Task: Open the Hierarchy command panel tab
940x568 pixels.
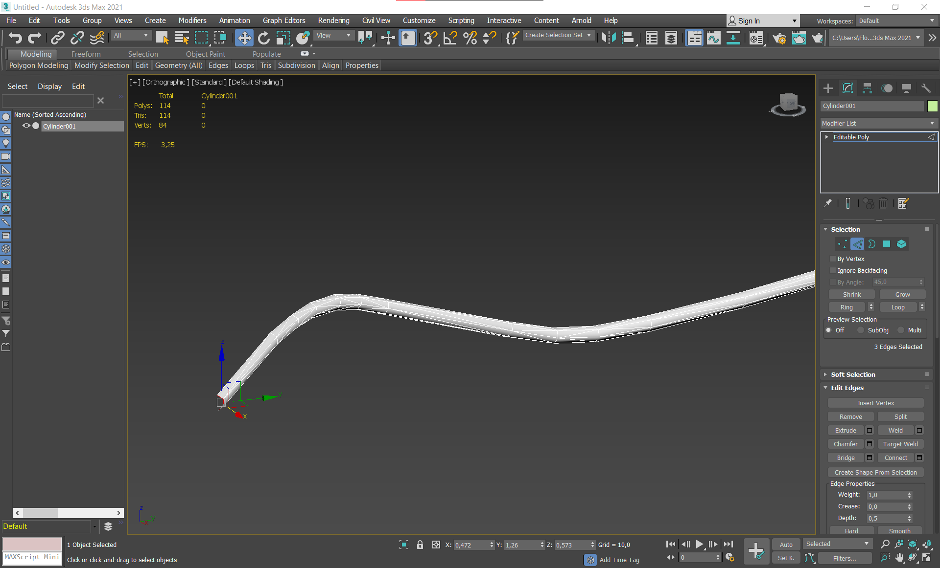Action: 867,88
